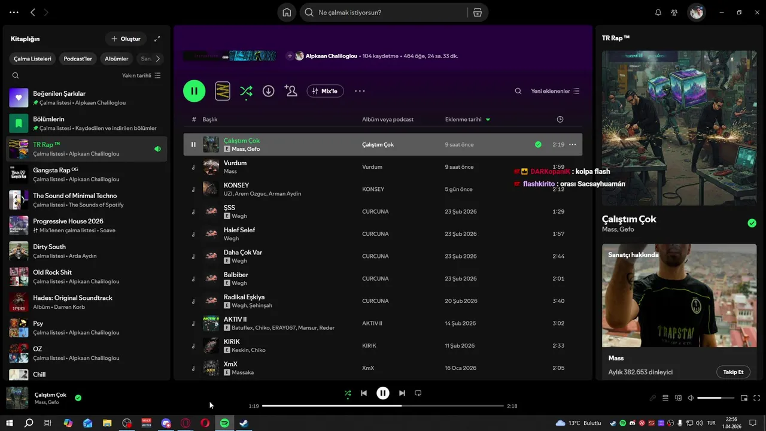The width and height of the screenshot is (766, 431).
Task: Open the lyrics microphone icon
Action: tap(653, 398)
